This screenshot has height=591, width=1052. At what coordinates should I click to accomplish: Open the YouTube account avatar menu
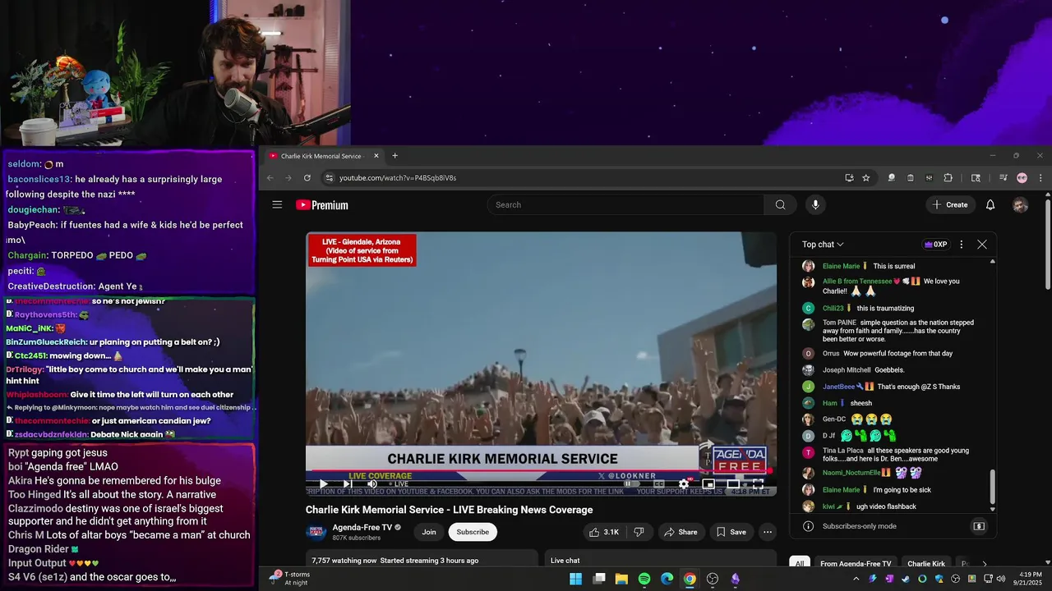click(x=1020, y=204)
